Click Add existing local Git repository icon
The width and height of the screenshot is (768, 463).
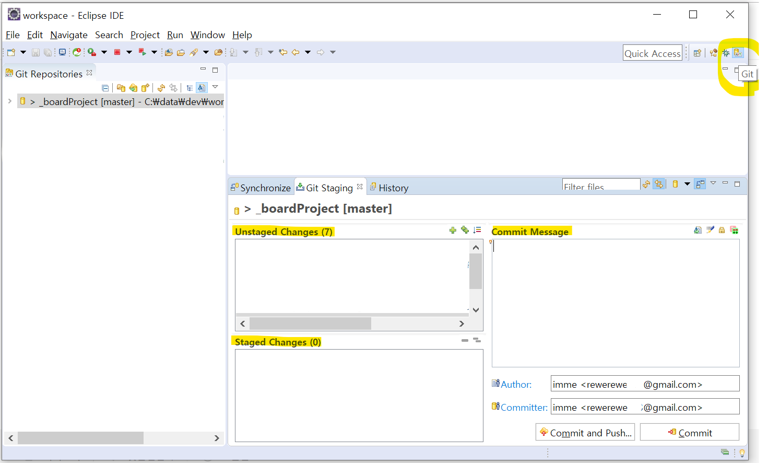121,88
